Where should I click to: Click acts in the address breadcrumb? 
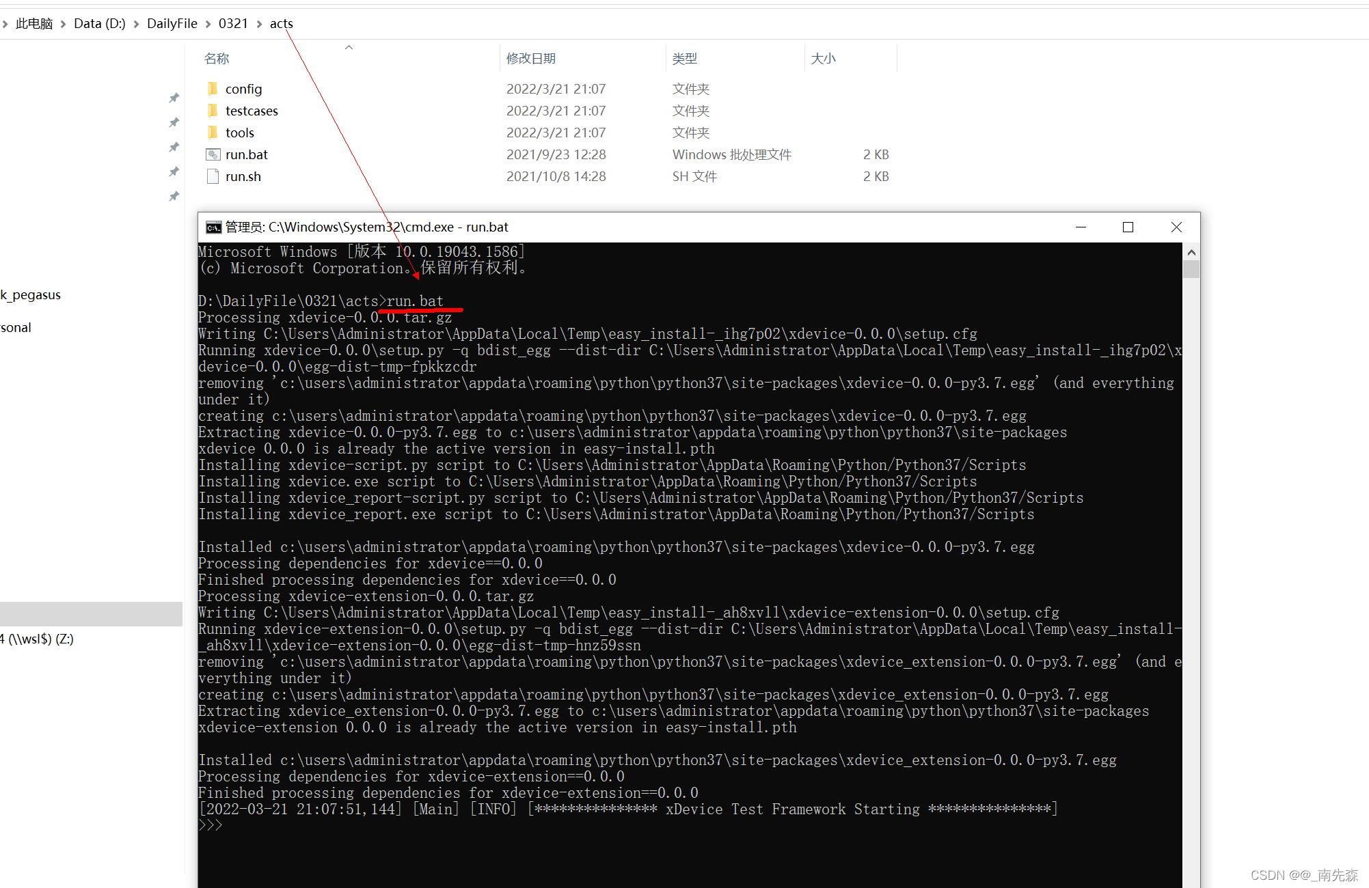point(281,24)
